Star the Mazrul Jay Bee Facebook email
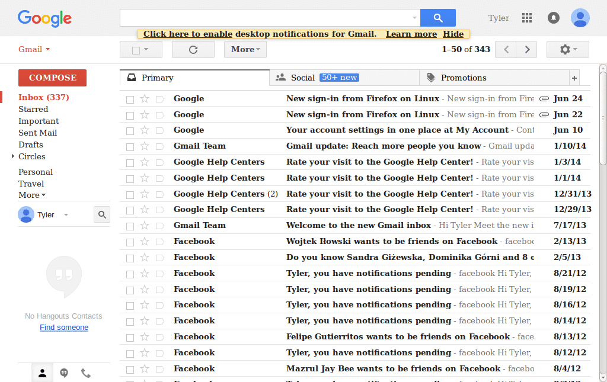The height and width of the screenshot is (382, 607). click(145, 368)
